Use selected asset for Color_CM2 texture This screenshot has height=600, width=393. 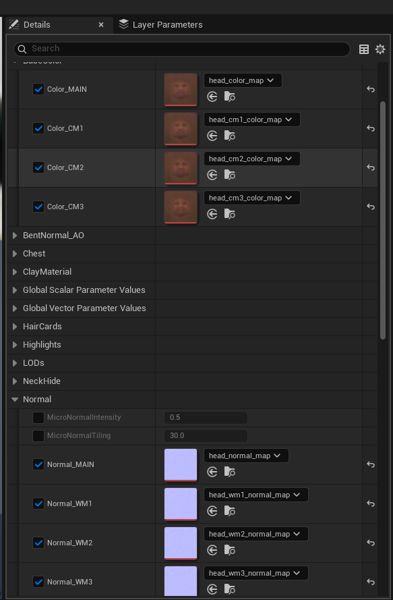pos(212,175)
